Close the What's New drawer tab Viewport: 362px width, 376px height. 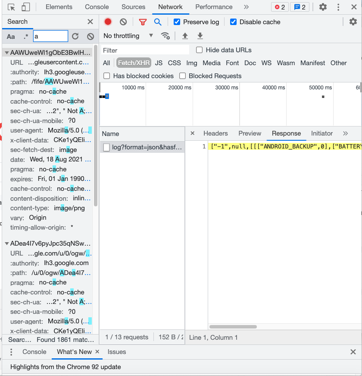tap(97, 351)
